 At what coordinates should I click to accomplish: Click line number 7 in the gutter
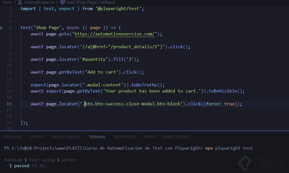[x=10, y=47]
